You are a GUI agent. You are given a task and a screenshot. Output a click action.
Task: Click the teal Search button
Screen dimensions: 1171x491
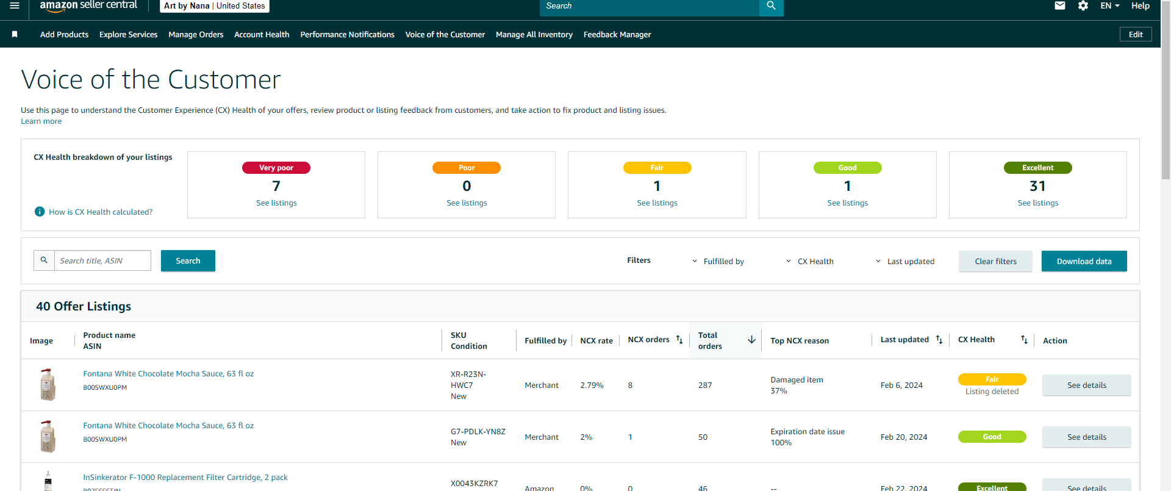[x=188, y=260]
